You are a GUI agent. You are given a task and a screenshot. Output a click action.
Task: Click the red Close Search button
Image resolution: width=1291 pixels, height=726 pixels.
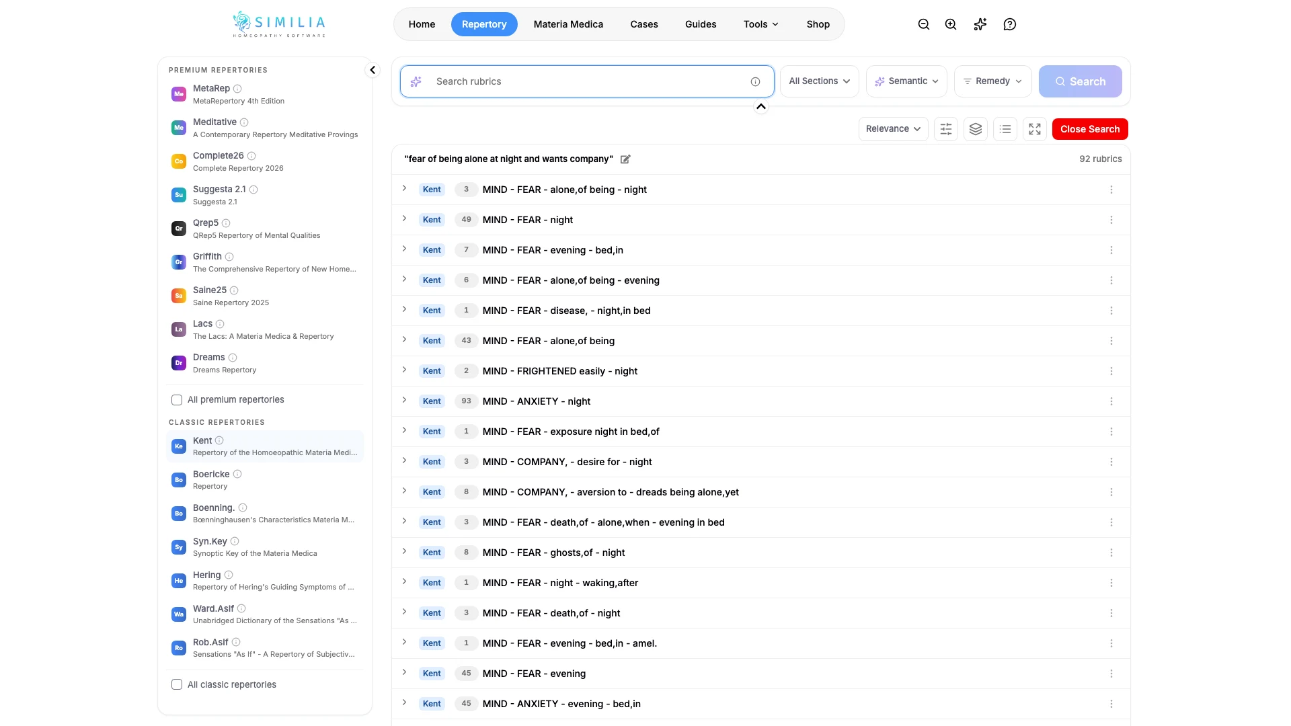(1090, 129)
